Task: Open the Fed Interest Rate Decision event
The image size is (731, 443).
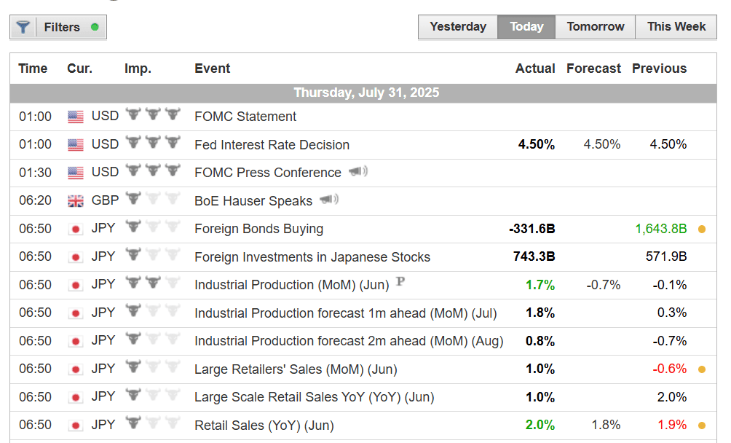Action: point(272,145)
